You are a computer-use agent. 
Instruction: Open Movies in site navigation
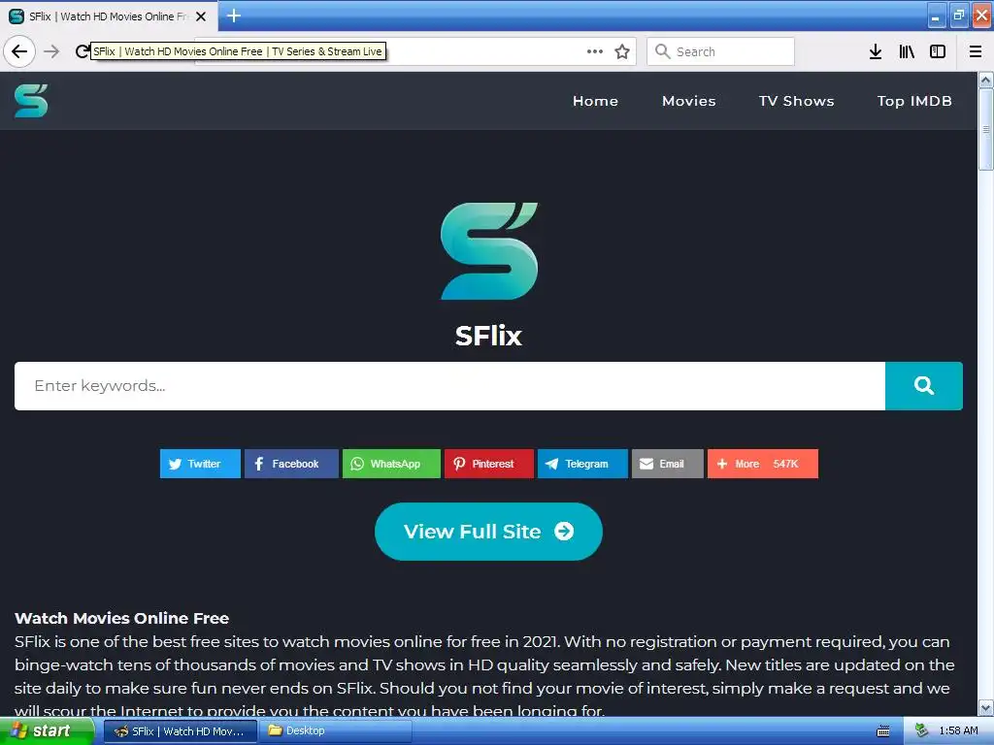[x=689, y=101]
